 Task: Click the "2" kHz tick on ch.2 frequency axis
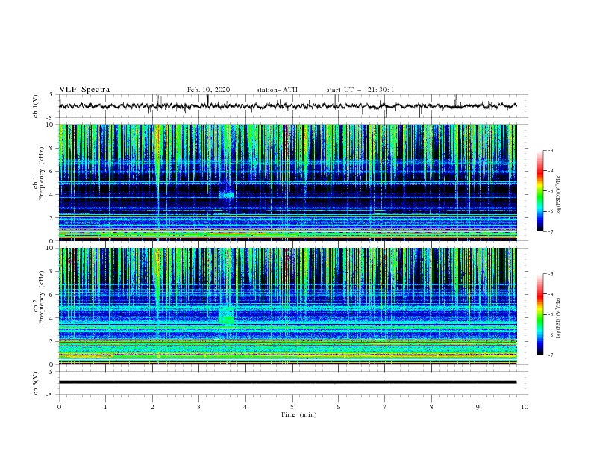pos(53,341)
